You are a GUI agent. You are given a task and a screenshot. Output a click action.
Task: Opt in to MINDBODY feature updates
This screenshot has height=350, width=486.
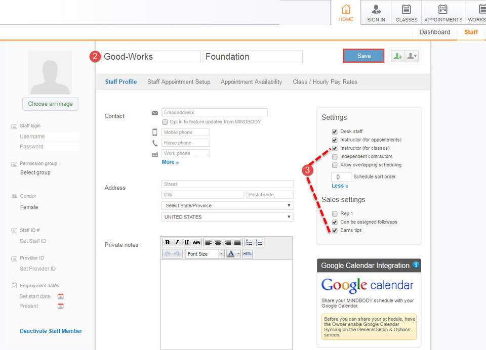click(165, 122)
